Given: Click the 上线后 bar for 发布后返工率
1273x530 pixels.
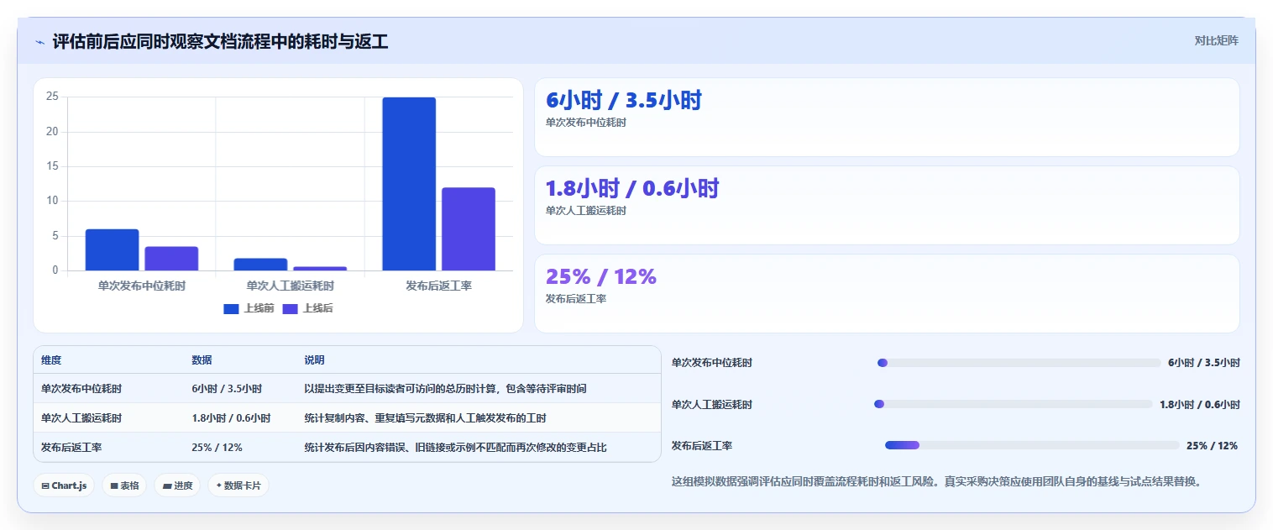Looking at the screenshot, I should point(469,229).
